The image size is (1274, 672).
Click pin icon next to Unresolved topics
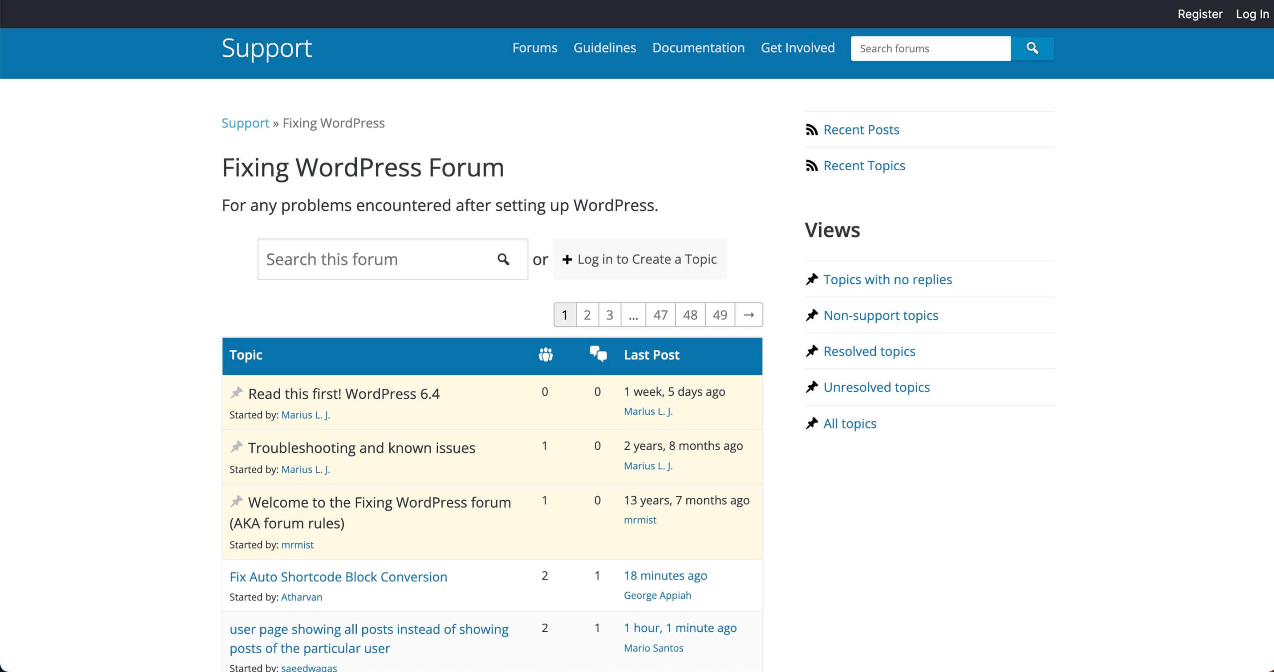tap(812, 387)
